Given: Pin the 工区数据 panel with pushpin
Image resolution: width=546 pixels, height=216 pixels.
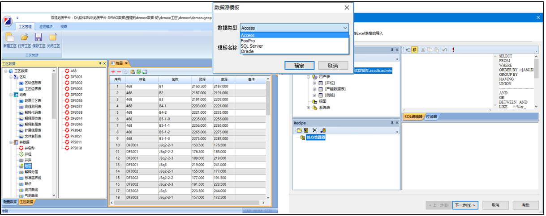Looking at the screenshot, I should (x=100, y=64).
